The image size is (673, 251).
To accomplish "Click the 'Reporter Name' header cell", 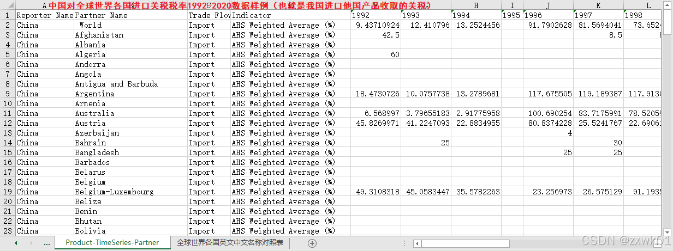I will 44,15.
